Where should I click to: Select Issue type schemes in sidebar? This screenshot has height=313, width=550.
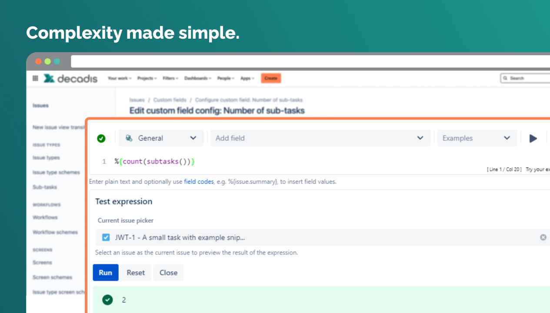[56, 173]
